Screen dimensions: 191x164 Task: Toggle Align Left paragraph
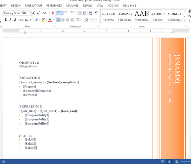(x=58, y=20)
